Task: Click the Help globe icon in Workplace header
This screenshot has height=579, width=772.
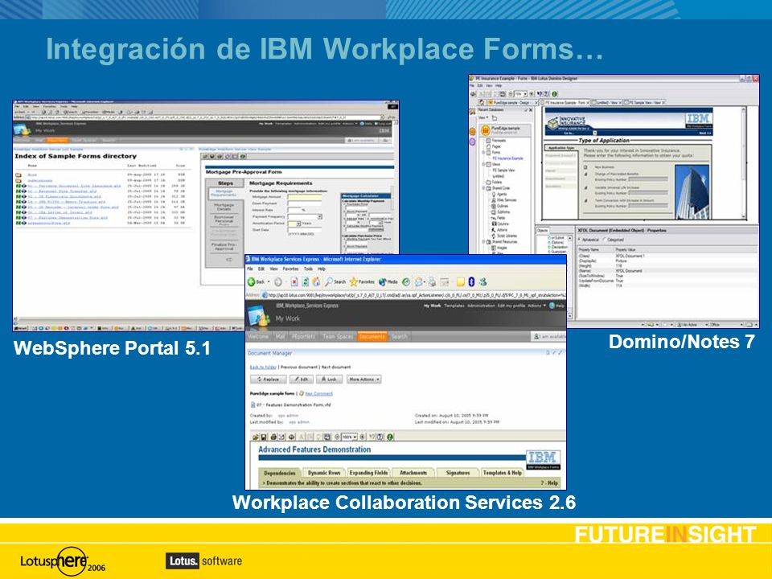Action: 552,306
